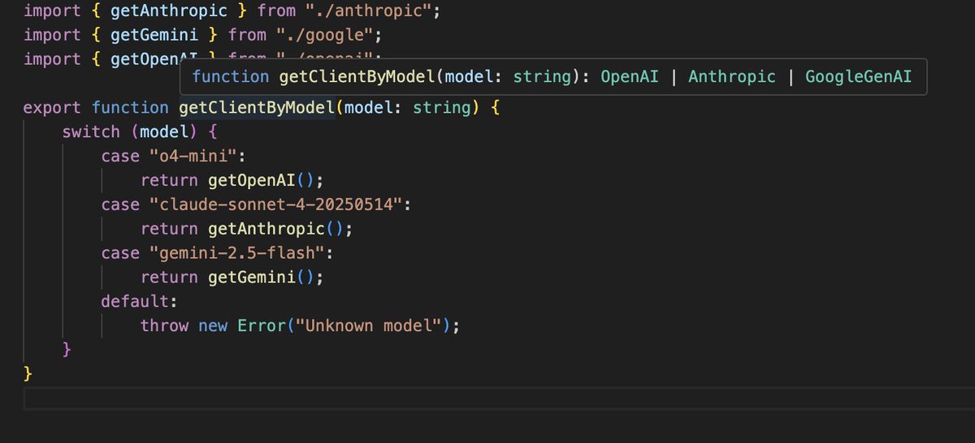Click GoogleGenAI type in the hover tooltip

859,77
